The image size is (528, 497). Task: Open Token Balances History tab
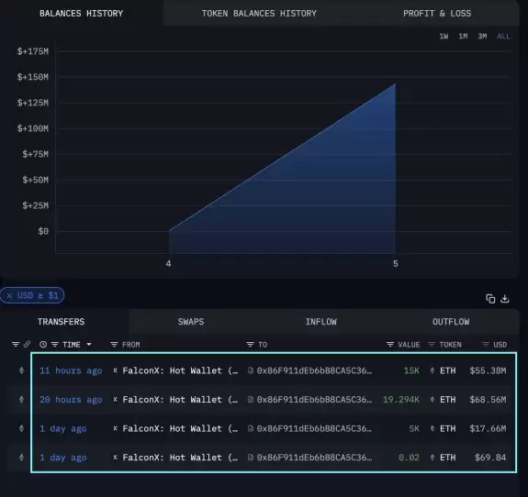click(x=259, y=14)
